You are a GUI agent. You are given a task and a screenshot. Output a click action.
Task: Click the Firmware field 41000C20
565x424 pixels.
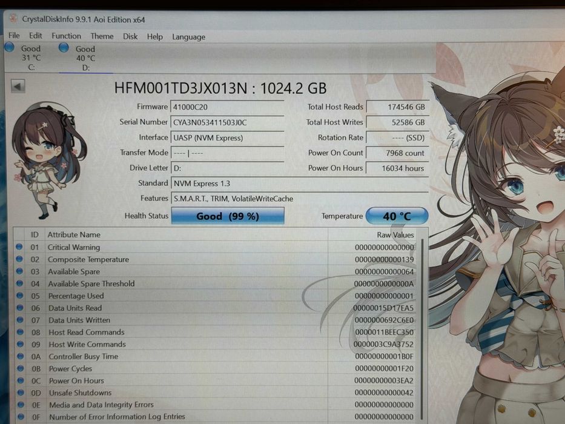(227, 107)
